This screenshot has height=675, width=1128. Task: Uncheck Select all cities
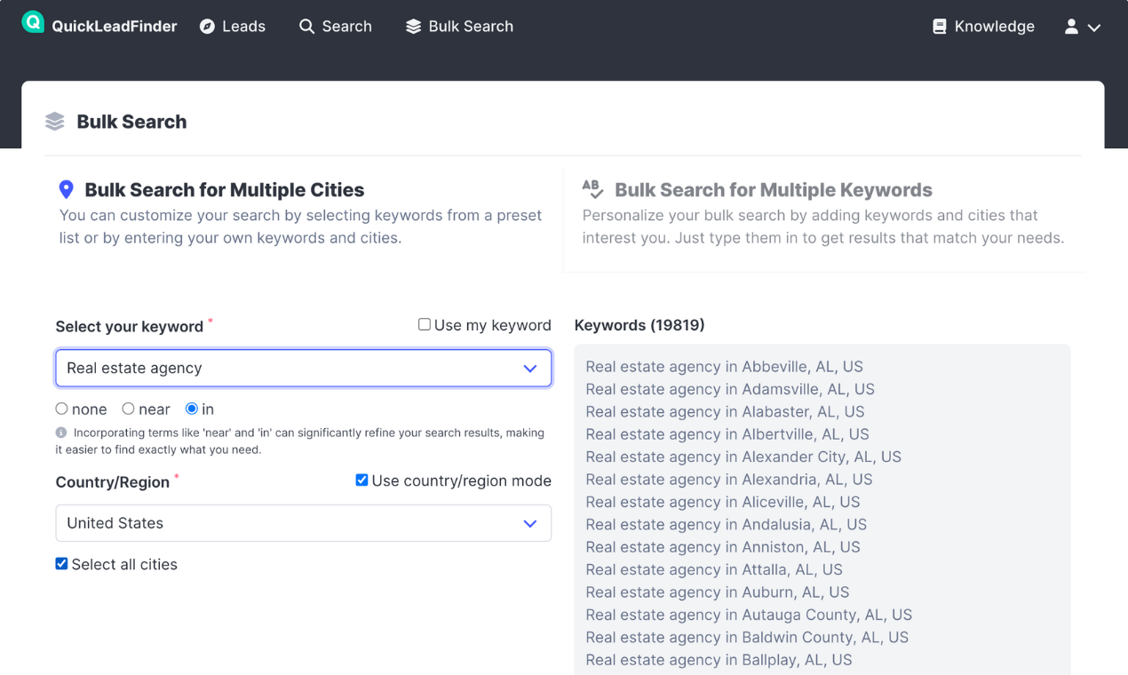[61, 564]
